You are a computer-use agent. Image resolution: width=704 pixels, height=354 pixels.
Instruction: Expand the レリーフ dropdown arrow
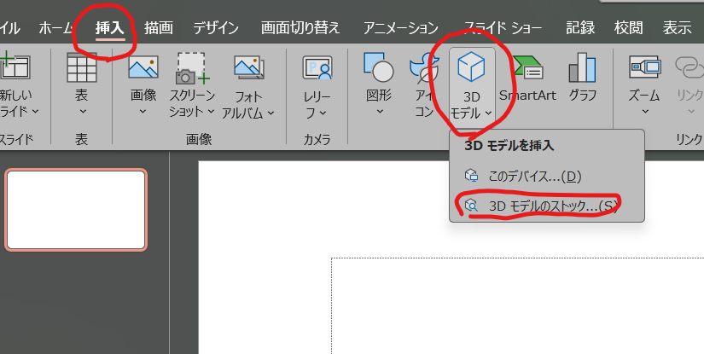click(323, 113)
